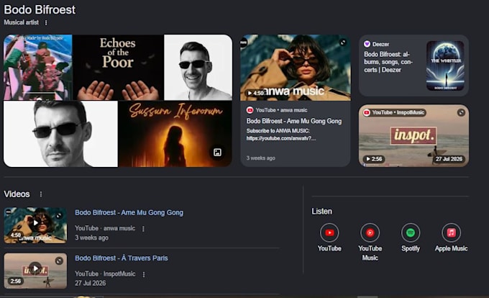
Task: Click the 2:56 play badge on inspot card
Action: (x=374, y=159)
